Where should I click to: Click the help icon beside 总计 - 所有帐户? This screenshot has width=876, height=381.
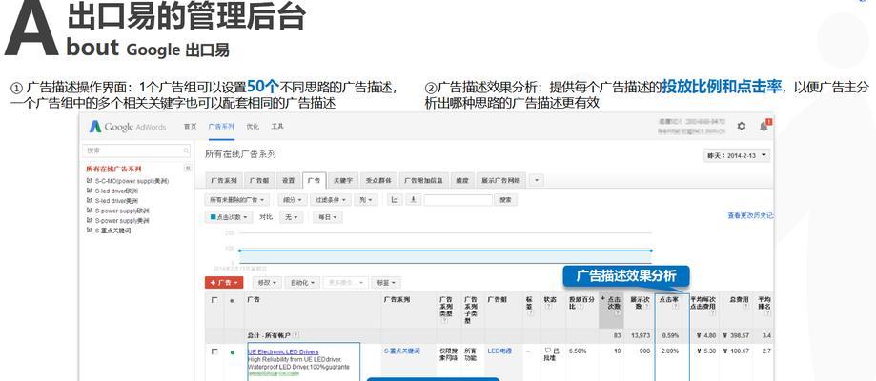pyautogui.click(x=295, y=335)
